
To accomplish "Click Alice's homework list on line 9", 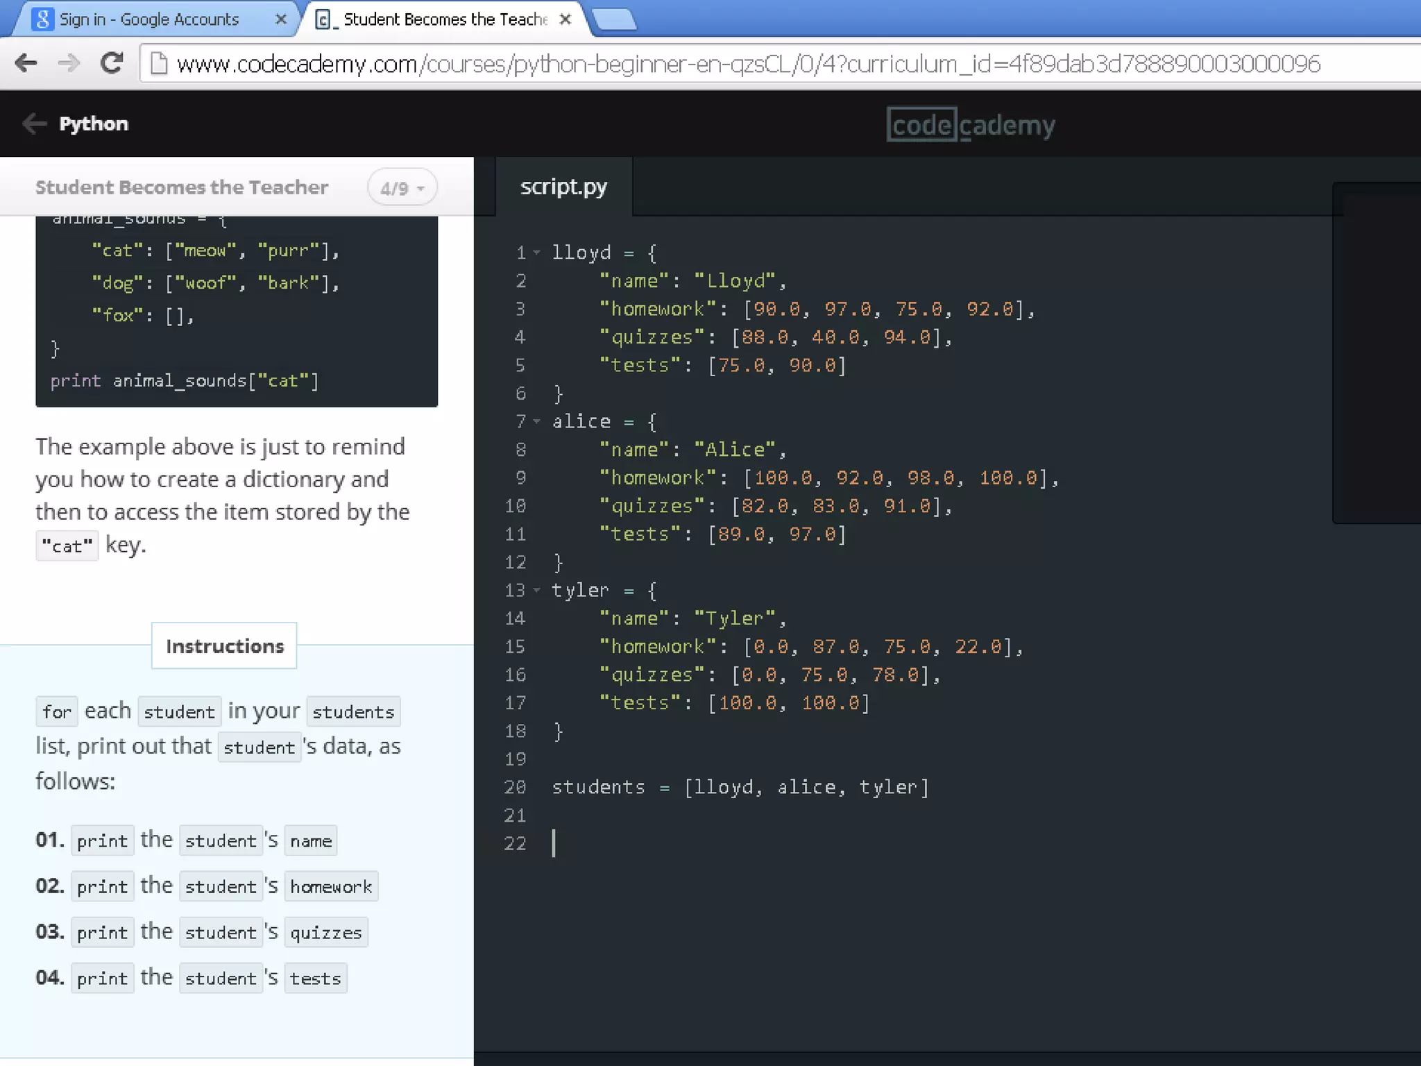I will (829, 477).
